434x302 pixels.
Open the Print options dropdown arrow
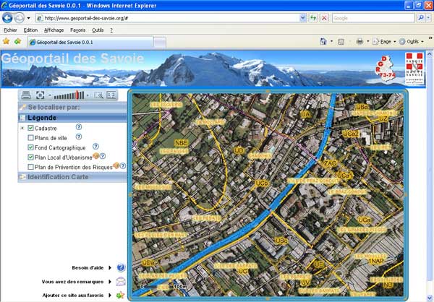[368, 41]
